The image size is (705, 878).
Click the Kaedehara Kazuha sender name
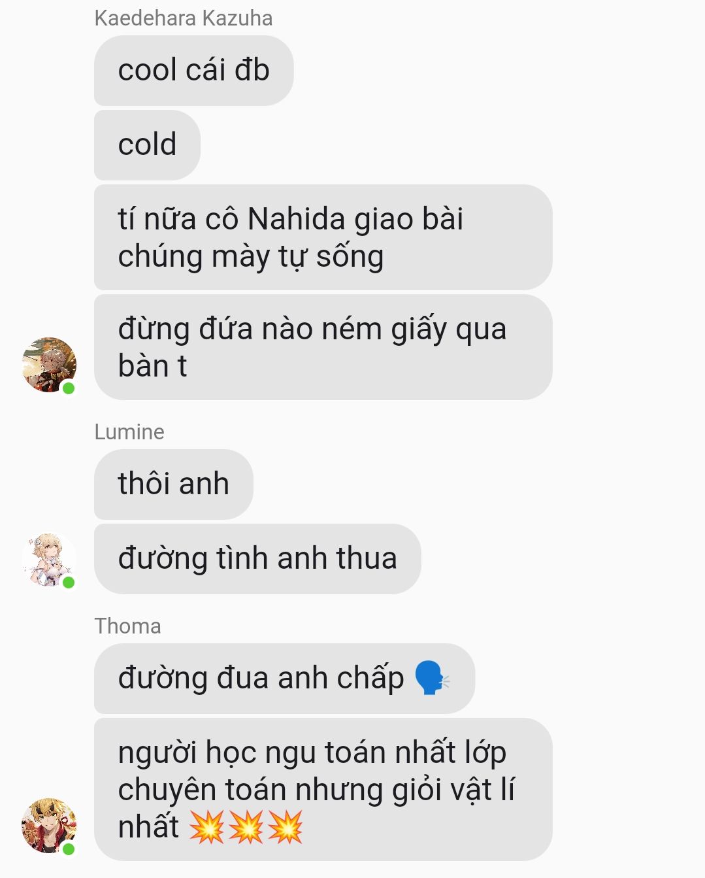tap(184, 18)
